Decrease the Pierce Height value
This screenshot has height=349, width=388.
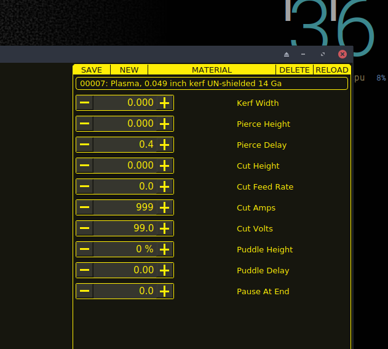(x=85, y=124)
